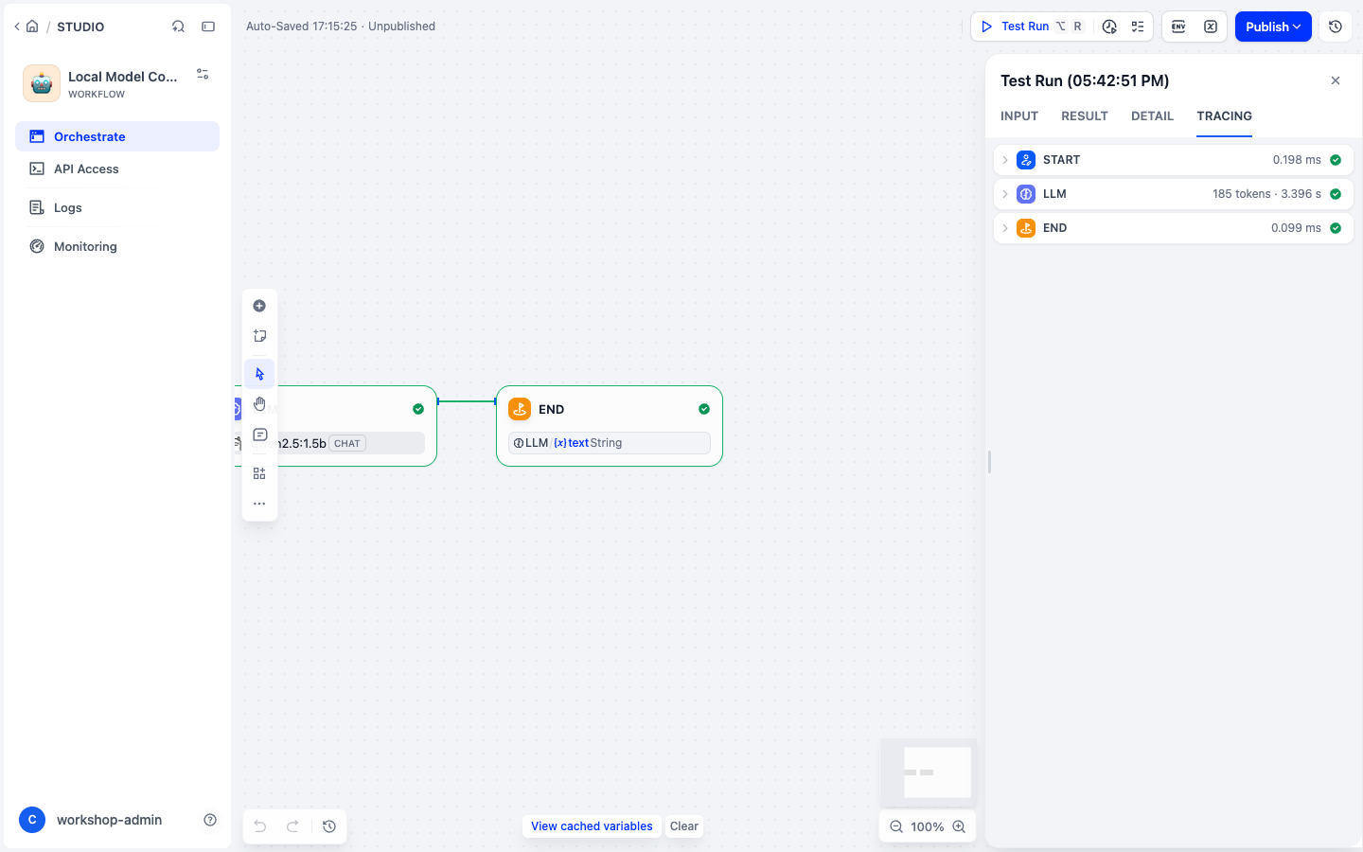Click View cached variables
This screenshot has width=1363, height=852.
click(592, 826)
